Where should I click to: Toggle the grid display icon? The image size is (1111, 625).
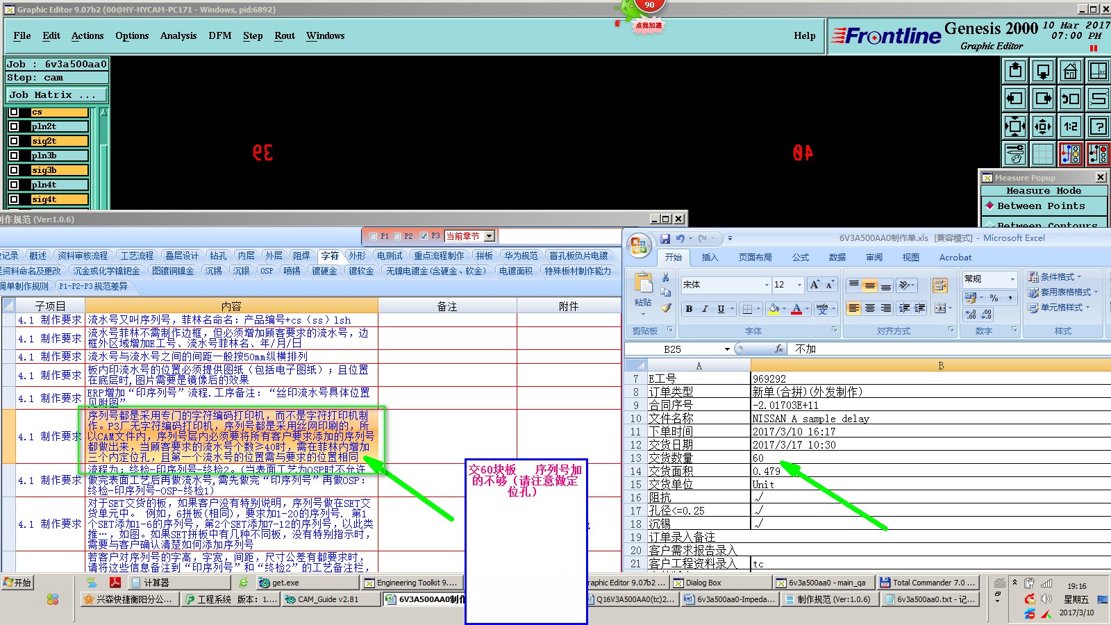1043,154
